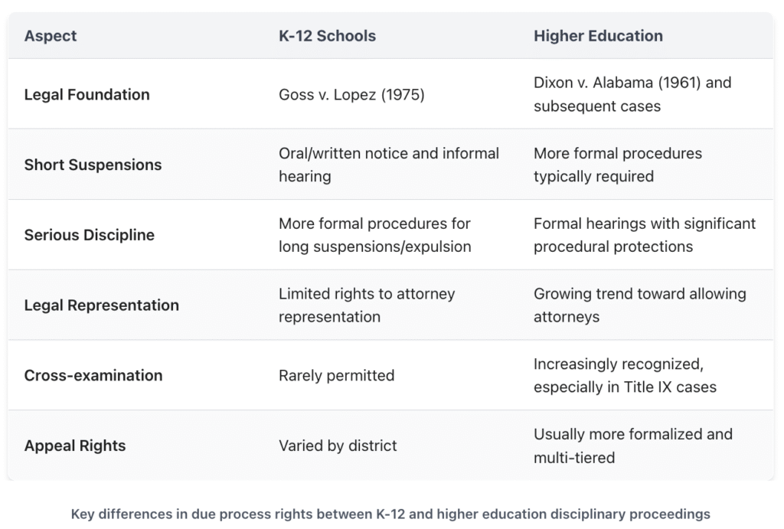Select the Cross-examination row label
The width and height of the screenshot is (784, 529).
93,375
